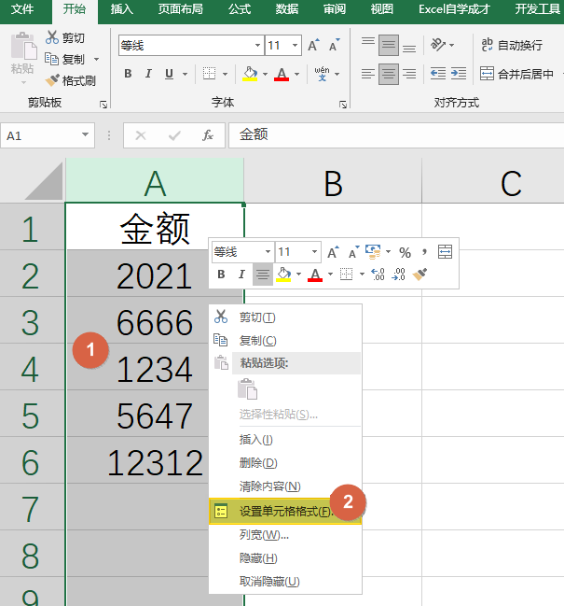This screenshot has width=564, height=606.
Task: Open the 文件 File tab
Action: [22, 9]
